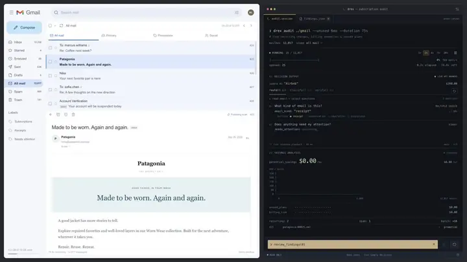Open Drafts folder in sidebar
This screenshot has height=262, width=467.
point(25,75)
